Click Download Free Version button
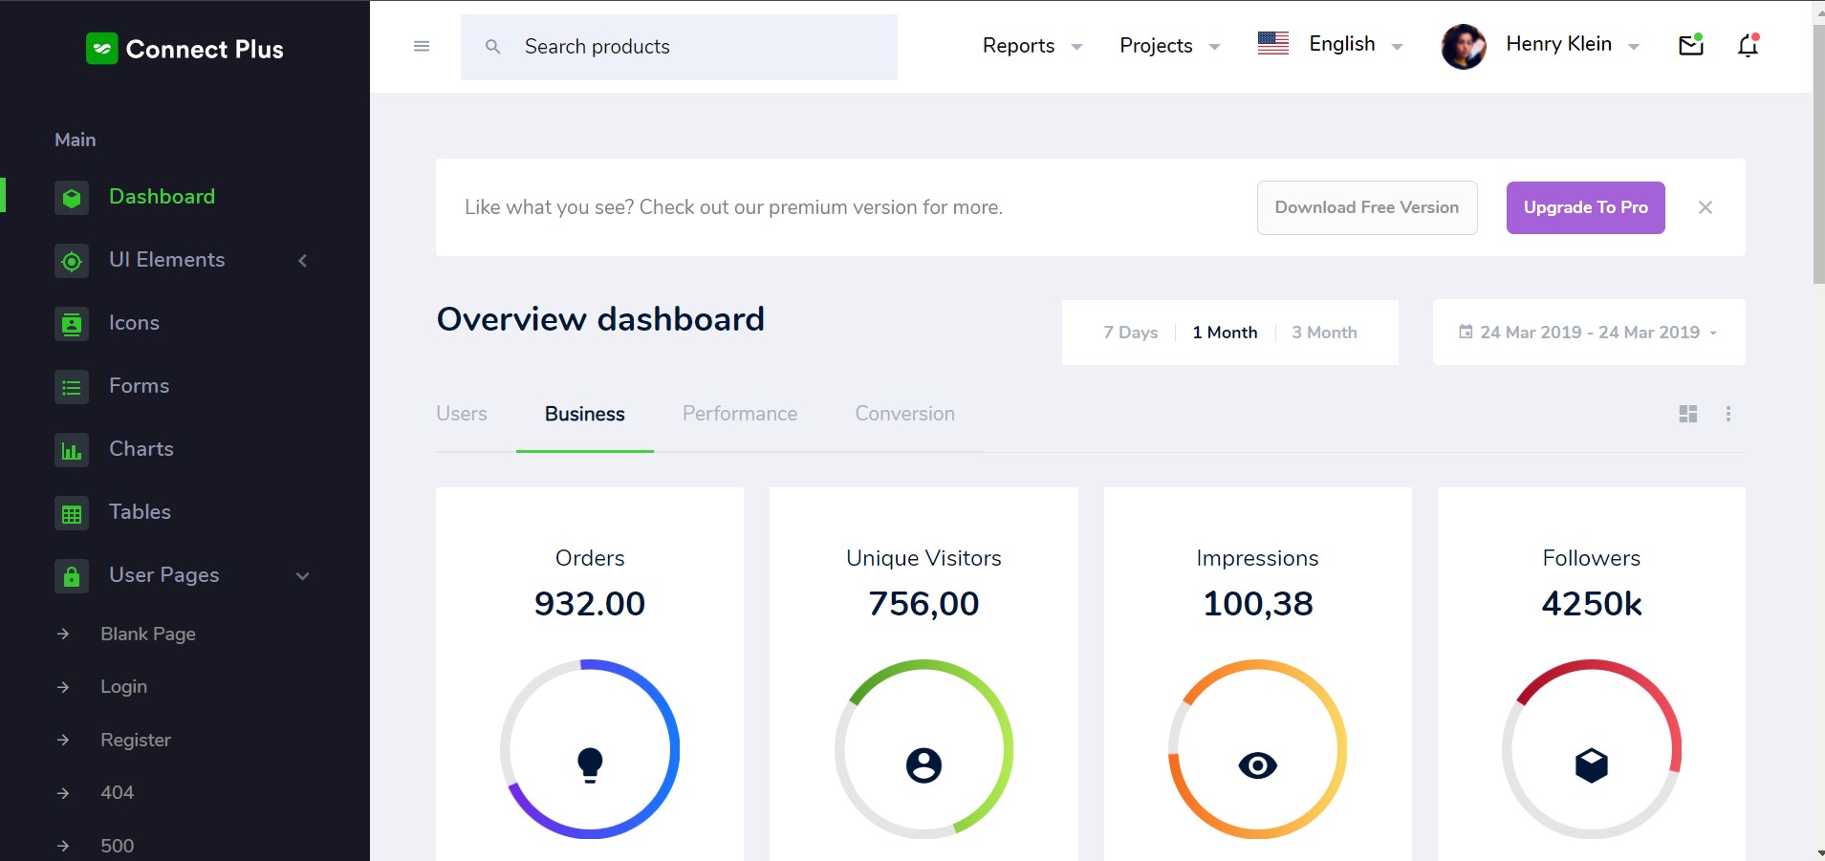Viewport: 1825px width, 861px height. click(x=1366, y=207)
